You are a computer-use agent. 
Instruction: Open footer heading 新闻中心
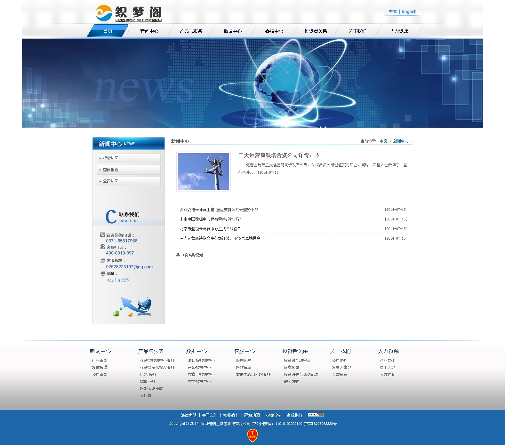coord(100,351)
